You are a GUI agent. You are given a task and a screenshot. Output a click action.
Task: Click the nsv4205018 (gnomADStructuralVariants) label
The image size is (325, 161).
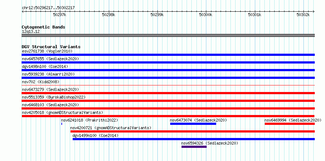coord(62,112)
